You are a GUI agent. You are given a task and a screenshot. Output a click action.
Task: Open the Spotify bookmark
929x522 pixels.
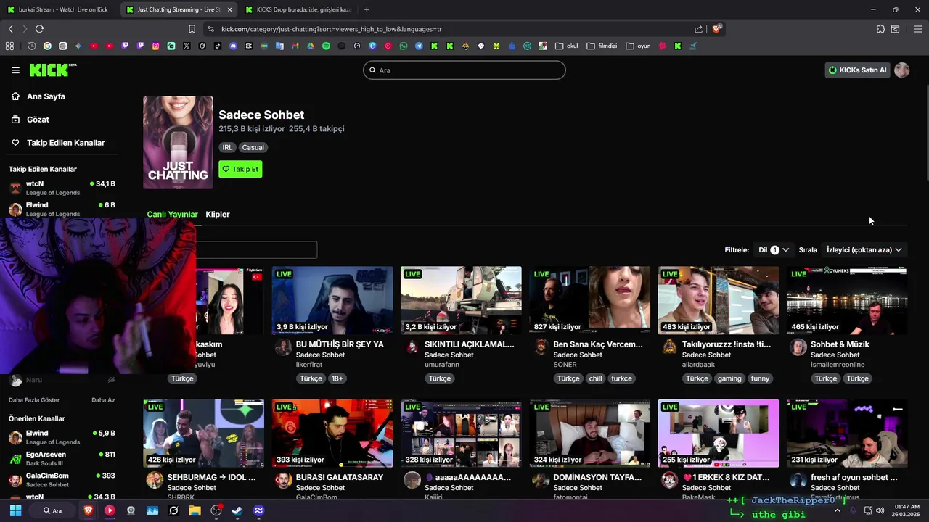326,46
